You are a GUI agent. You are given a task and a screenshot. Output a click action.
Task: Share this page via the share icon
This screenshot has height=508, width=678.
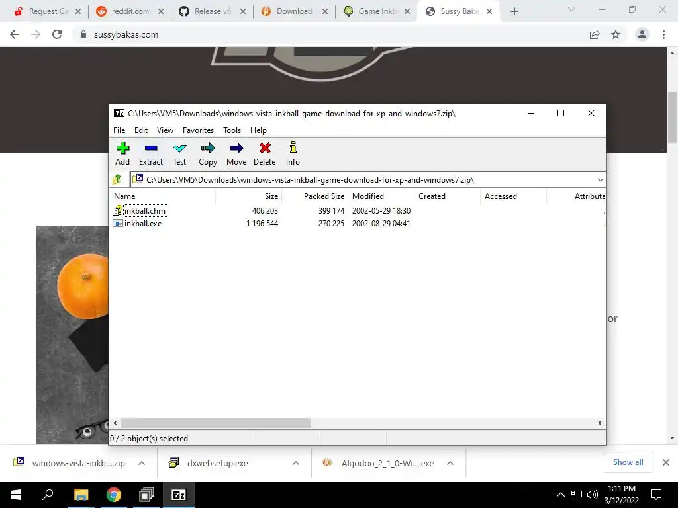pyautogui.click(x=595, y=34)
